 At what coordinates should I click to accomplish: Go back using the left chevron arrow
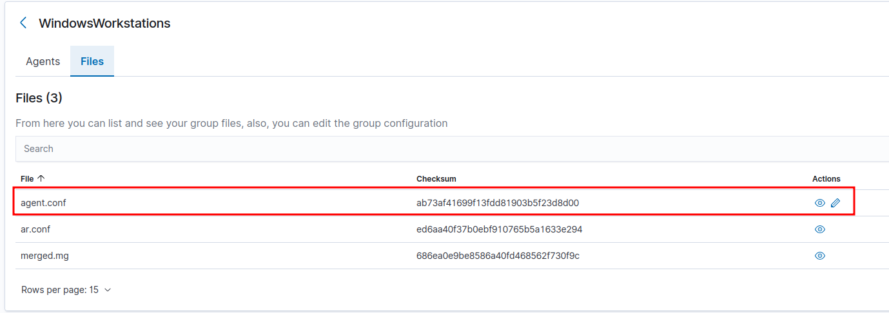coord(23,23)
